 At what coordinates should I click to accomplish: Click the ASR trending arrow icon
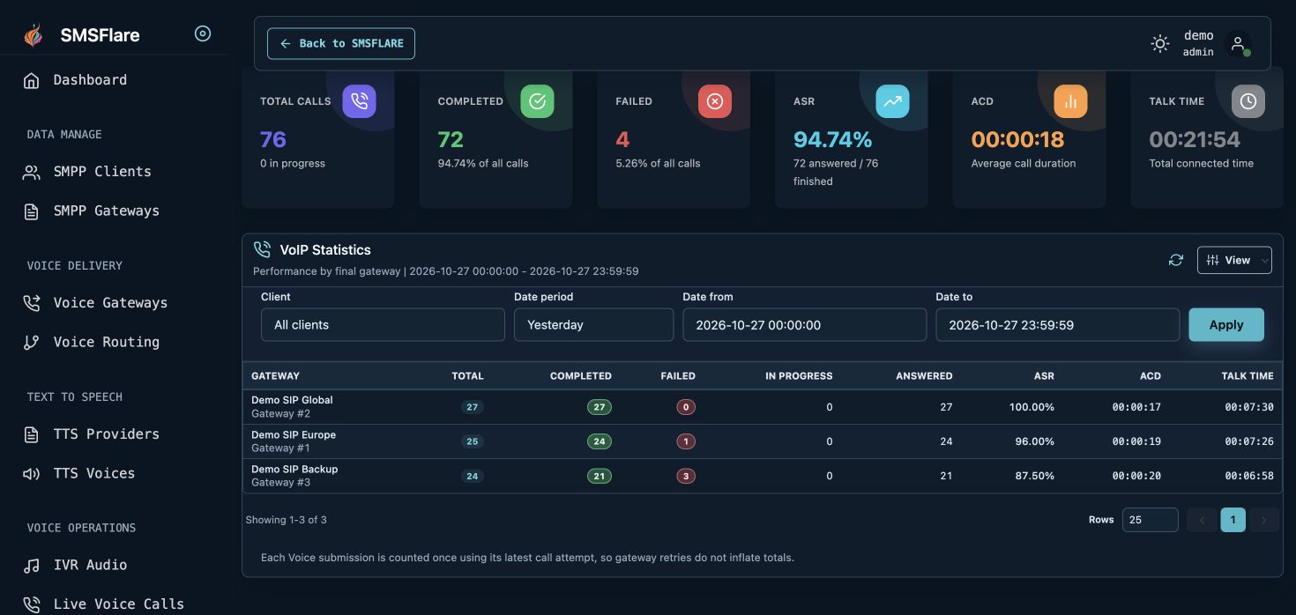(892, 101)
